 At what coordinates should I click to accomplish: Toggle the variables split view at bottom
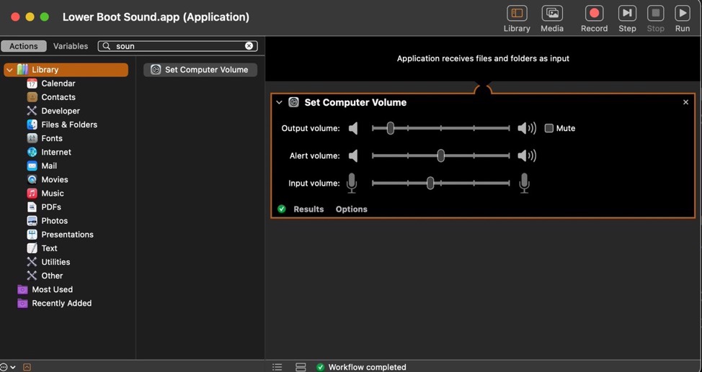click(301, 367)
